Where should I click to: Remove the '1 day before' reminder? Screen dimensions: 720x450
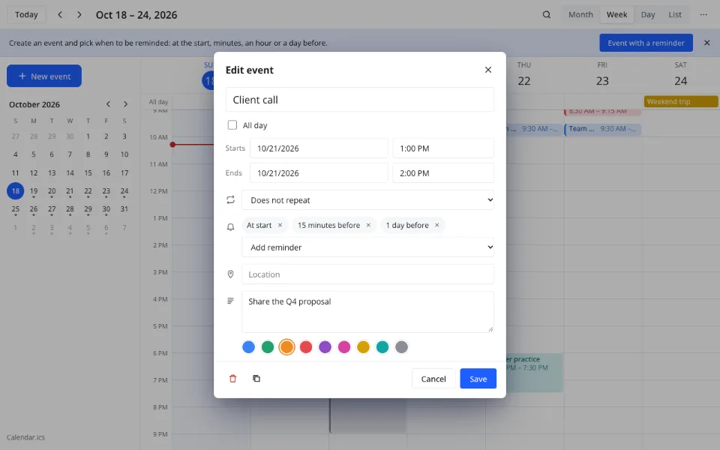coord(437,225)
